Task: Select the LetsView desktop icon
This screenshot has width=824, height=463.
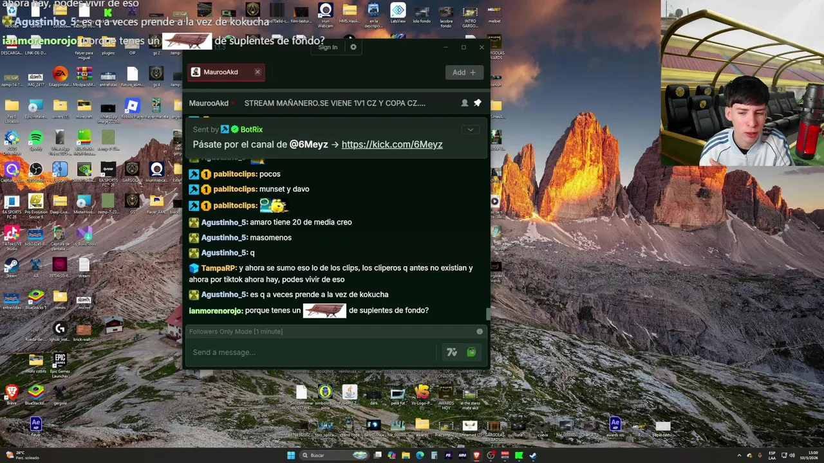Action: pos(398,13)
